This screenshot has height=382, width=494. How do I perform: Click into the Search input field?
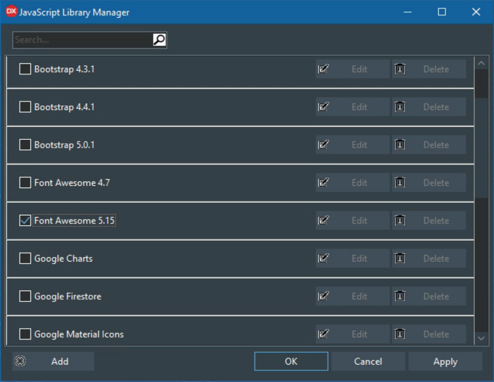click(x=83, y=40)
